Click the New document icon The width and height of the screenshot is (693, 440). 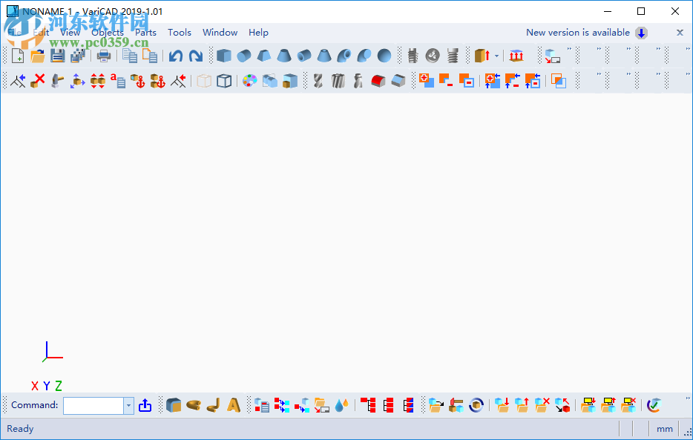click(18, 56)
